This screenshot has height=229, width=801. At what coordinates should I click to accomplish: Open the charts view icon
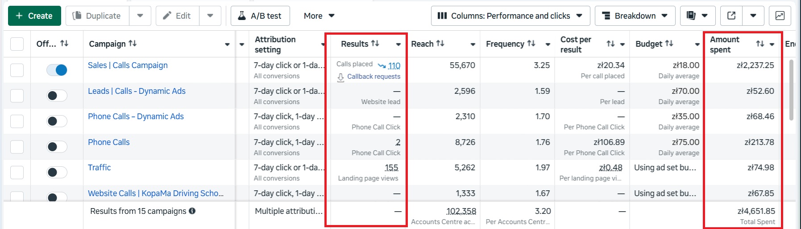coord(780,16)
